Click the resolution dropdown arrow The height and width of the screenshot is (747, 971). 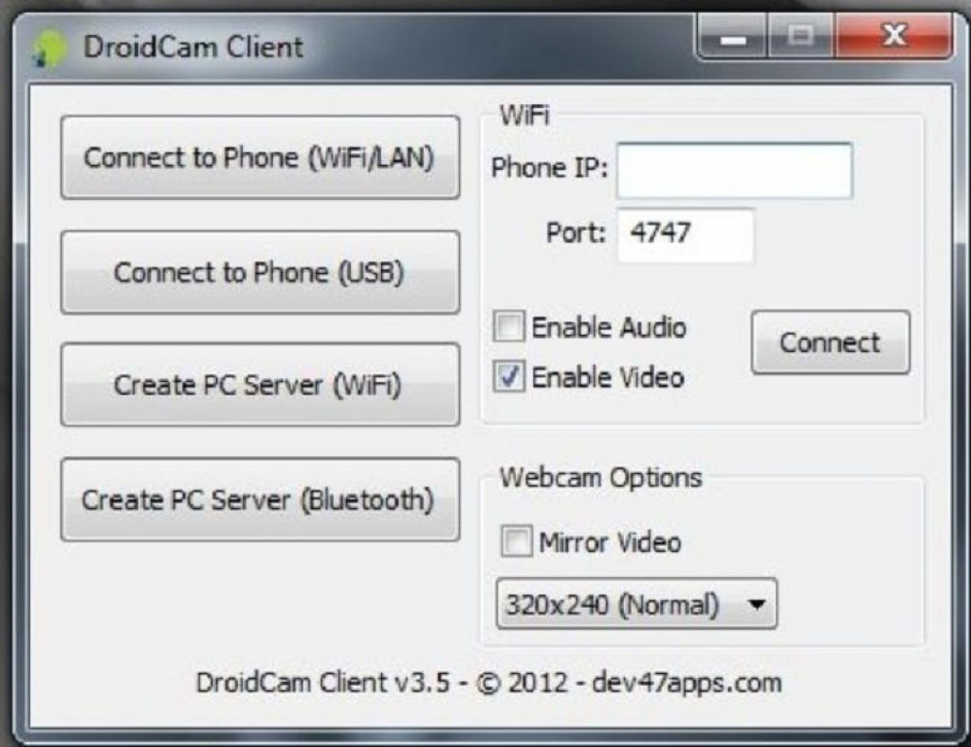756,604
